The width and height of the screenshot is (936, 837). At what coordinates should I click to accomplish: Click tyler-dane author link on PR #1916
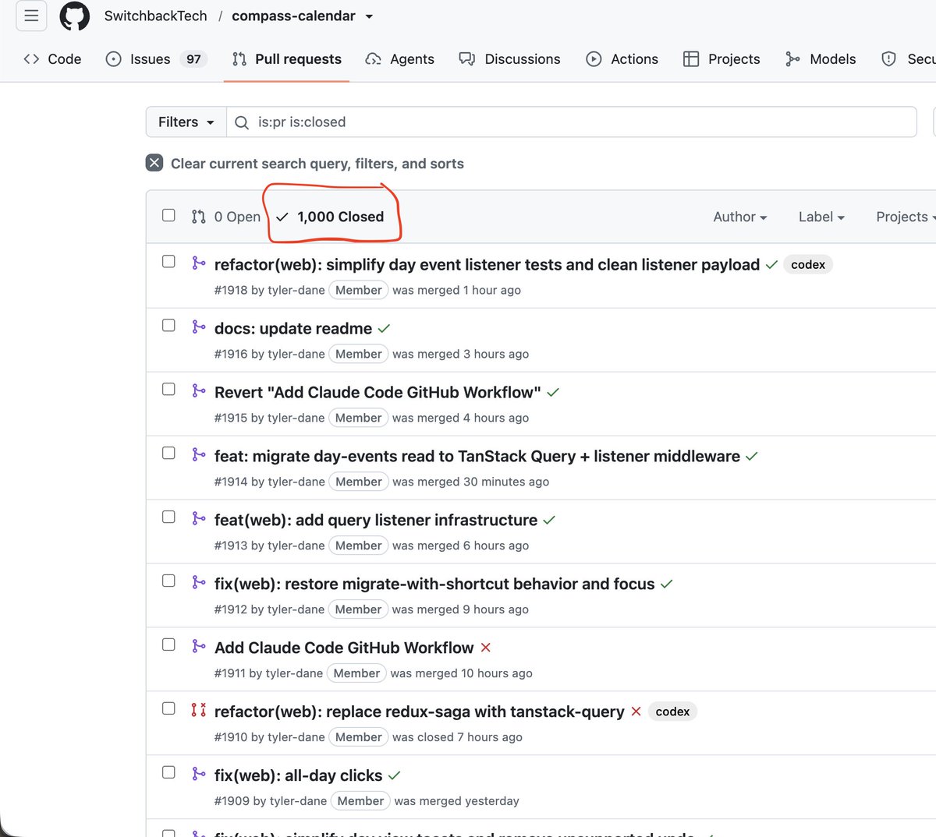(296, 354)
